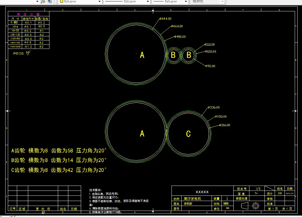Click requirement '4.清除表面油渍和污迹'
This screenshot has height=217, width=302.
coord(104,208)
